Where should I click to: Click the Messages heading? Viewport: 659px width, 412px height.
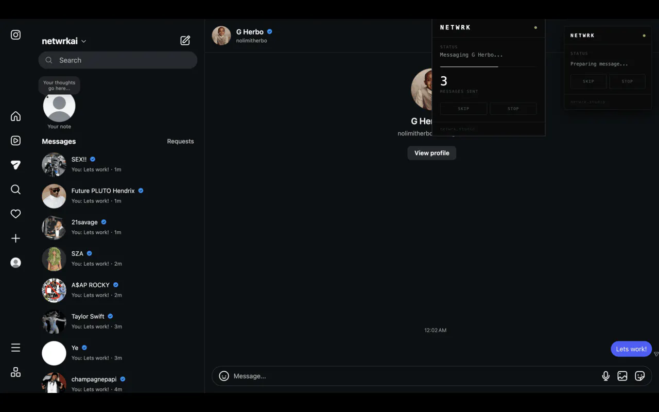59,141
